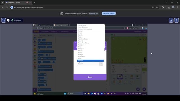Viewport: 180px width, 101px height.
Task: Select Papua New Guinea option
Action: (x=90, y=43)
